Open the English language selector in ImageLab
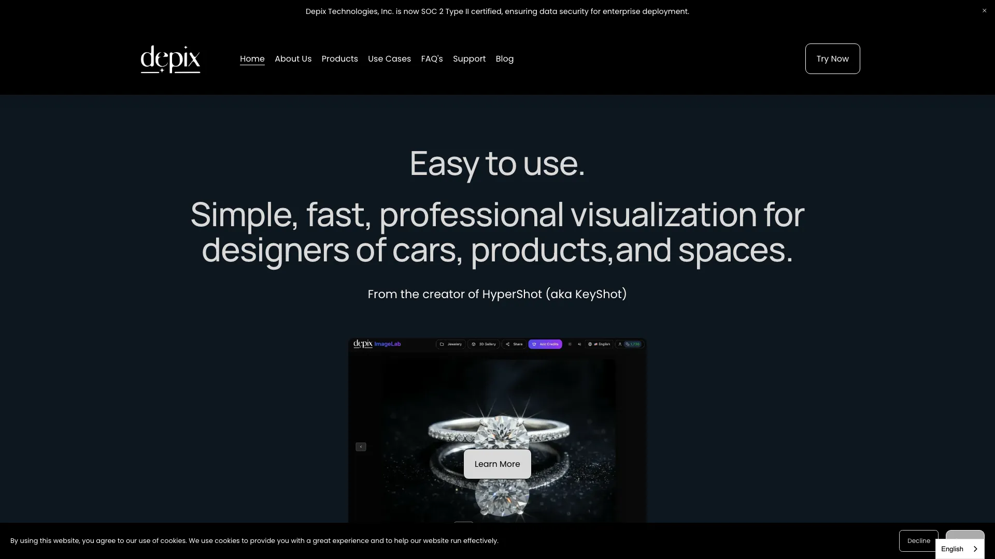This screenshot has width=995, height=559. click(x=600, y=344)
